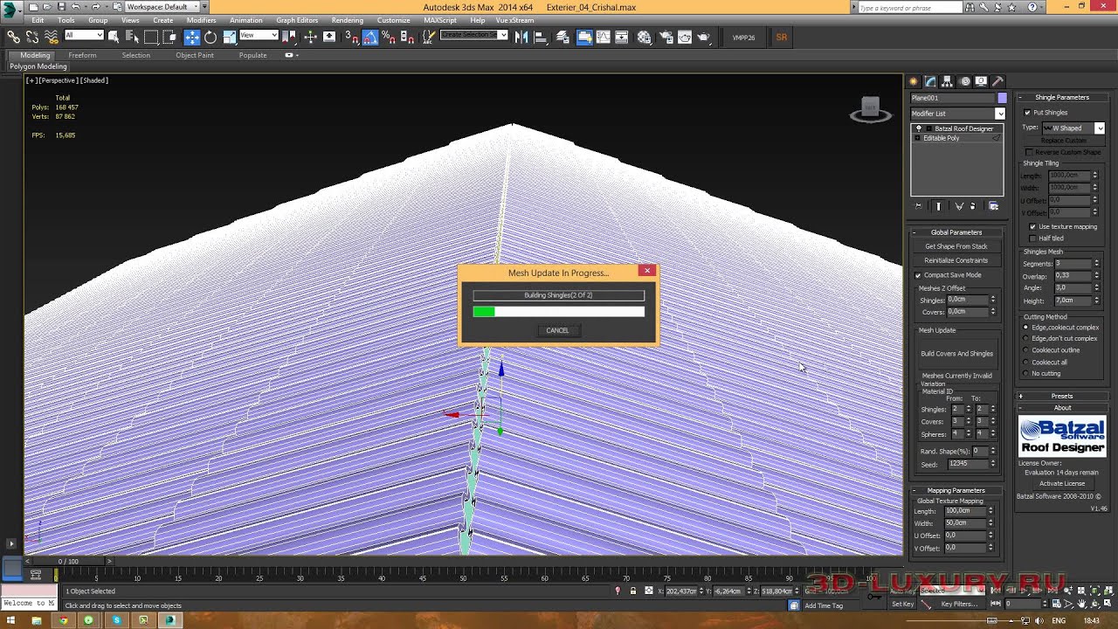Expand the Presets rollout
This screenshot has width=1118, height=629.
tap(1061, 396)
